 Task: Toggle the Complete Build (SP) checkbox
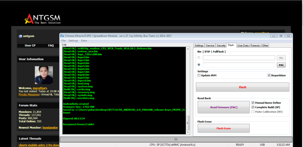coord(253,107)
